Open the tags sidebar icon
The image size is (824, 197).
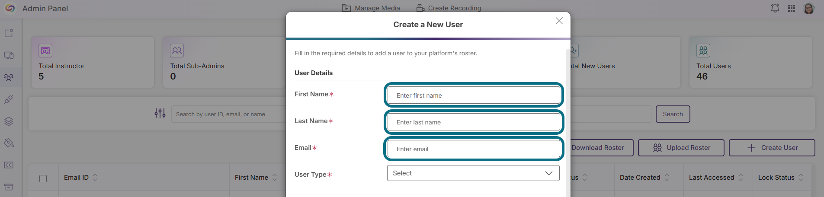pos(9,143)
